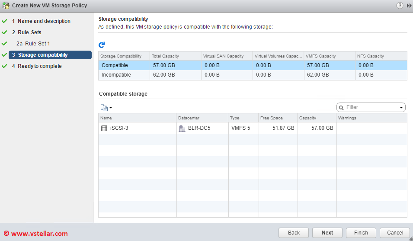Open step 2 Rule-Sets
This screenshot has height=241, width=413.
click(29, 32)
